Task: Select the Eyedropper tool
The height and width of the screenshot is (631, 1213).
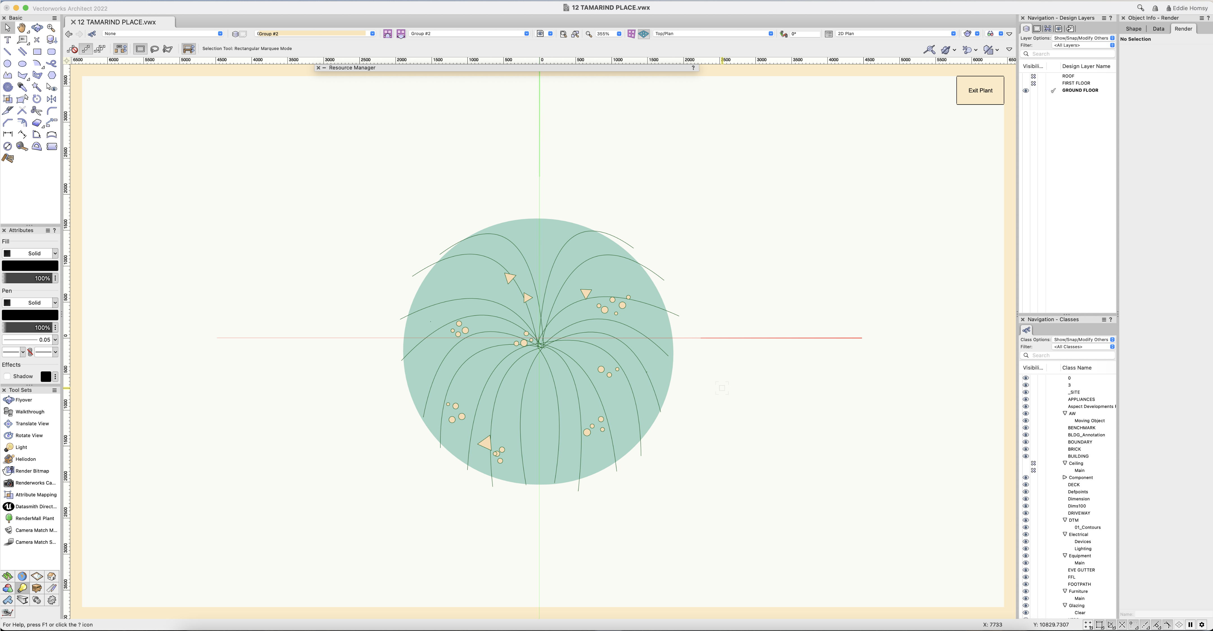Action: pos(22,87)
